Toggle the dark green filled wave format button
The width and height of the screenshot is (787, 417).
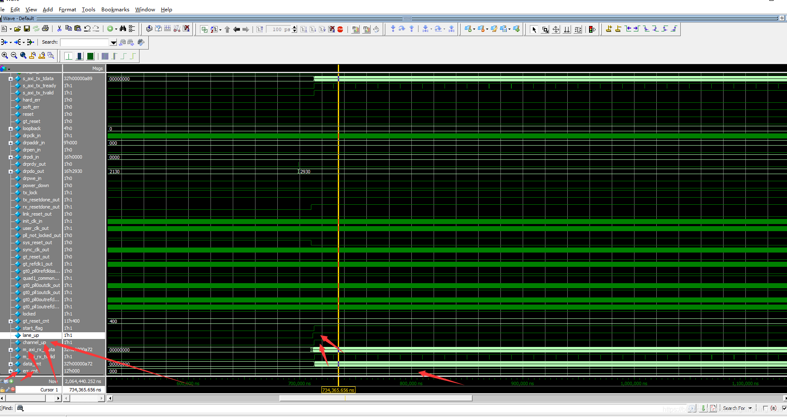coord(90,56)
